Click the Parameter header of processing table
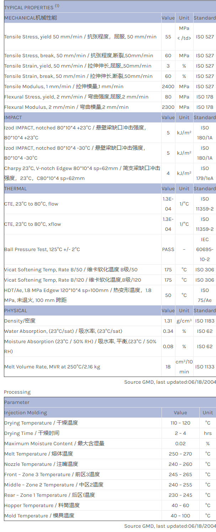Screen dimensions: 216x532 (x=17, y=402)
